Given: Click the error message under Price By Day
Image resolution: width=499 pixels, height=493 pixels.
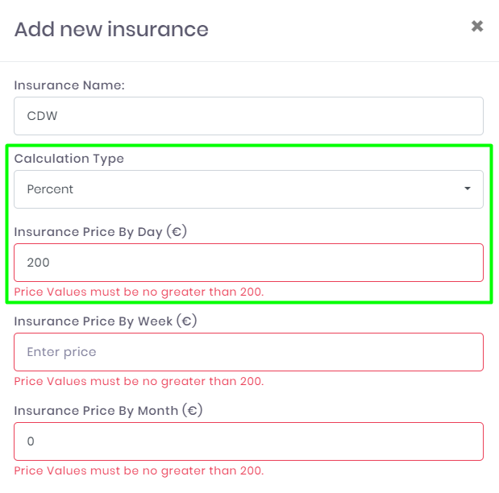Looking at the screenshot, I should [x=139, y=292].
